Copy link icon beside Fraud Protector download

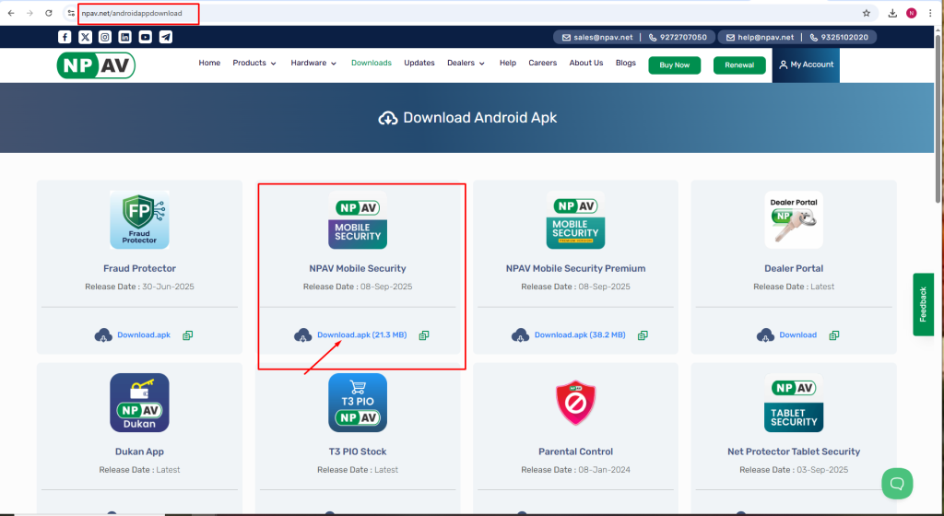[x=188, y=335]
